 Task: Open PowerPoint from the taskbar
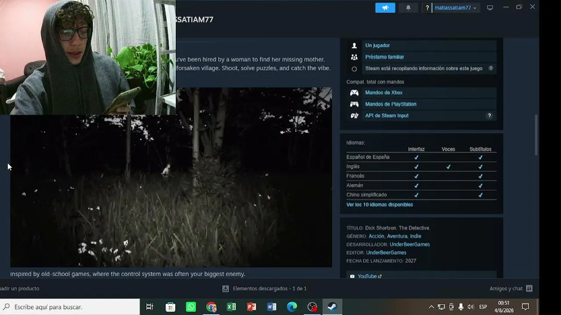(x=252, y=307)
